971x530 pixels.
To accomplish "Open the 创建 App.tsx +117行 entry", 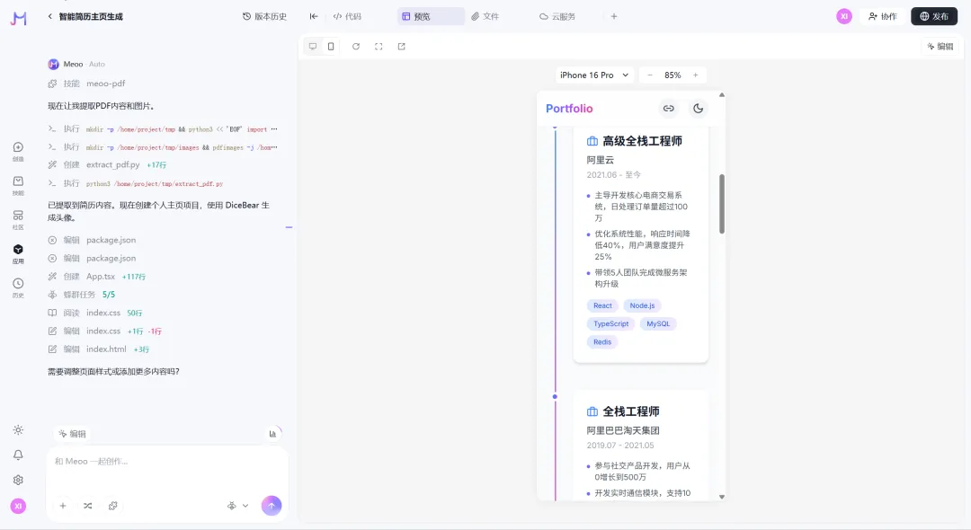I will pos(97,277).
